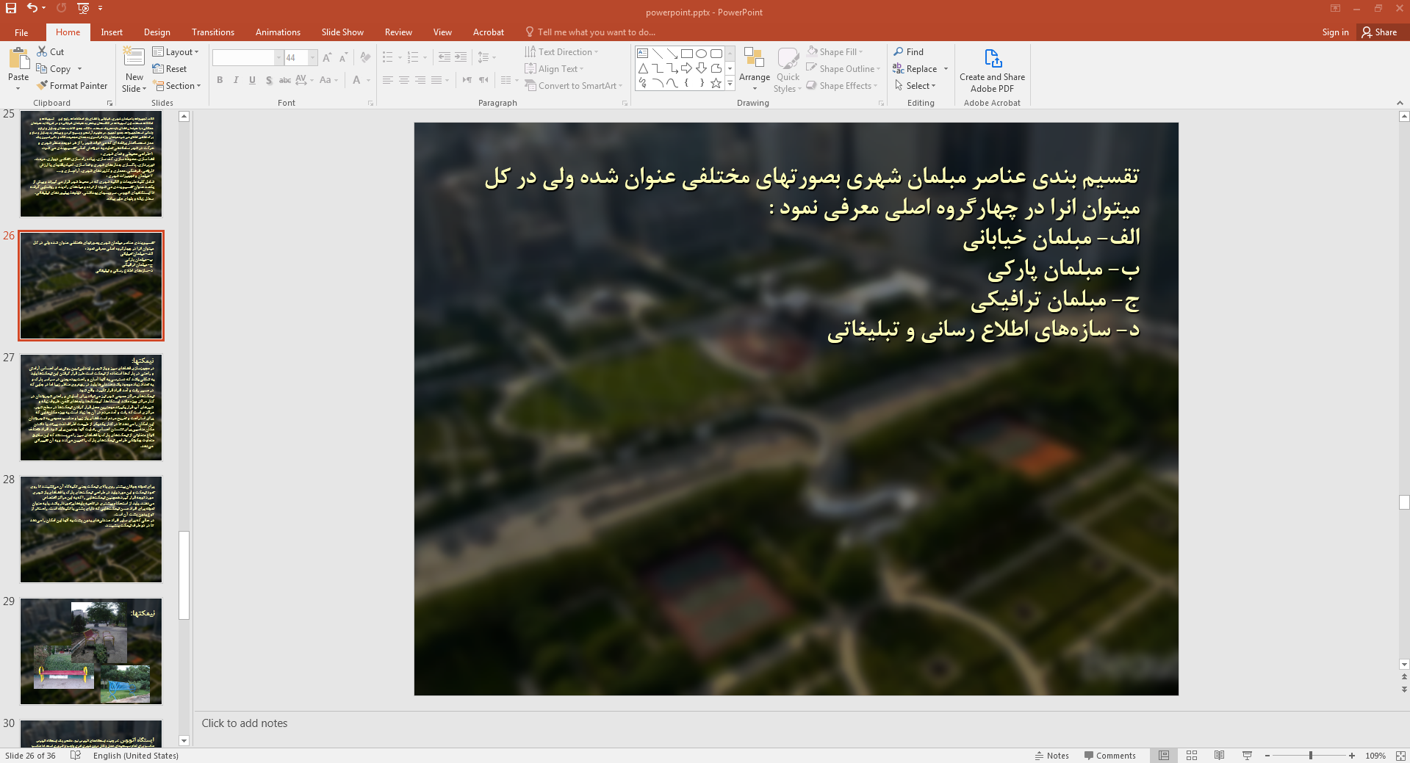Select the rectangle shape in gallery
The height and width of the screenshot is (763, 1410).
(x=686, y=54)
